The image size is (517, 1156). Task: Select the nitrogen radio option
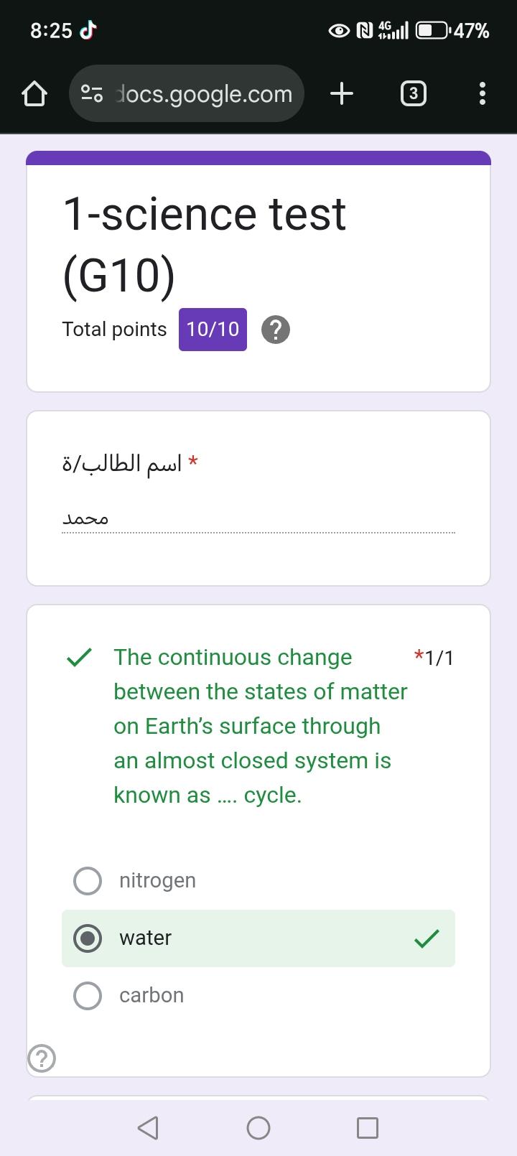point(88,880)
